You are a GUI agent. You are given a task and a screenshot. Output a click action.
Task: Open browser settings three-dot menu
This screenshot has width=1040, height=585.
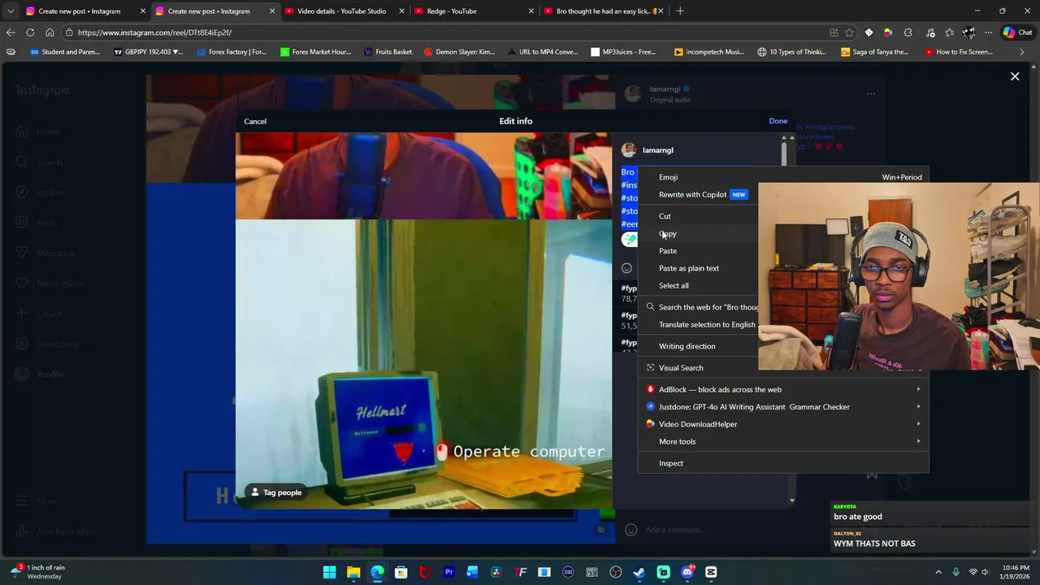988,32
